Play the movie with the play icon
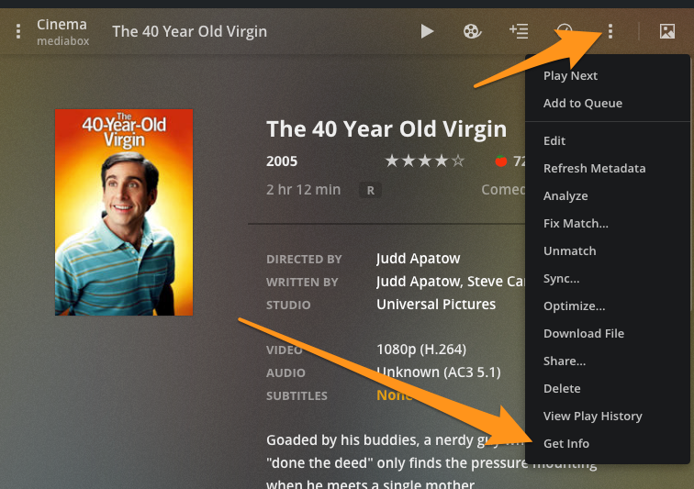Screen dimensions: 694x489 pyautogui.click(x=427, y=31)
